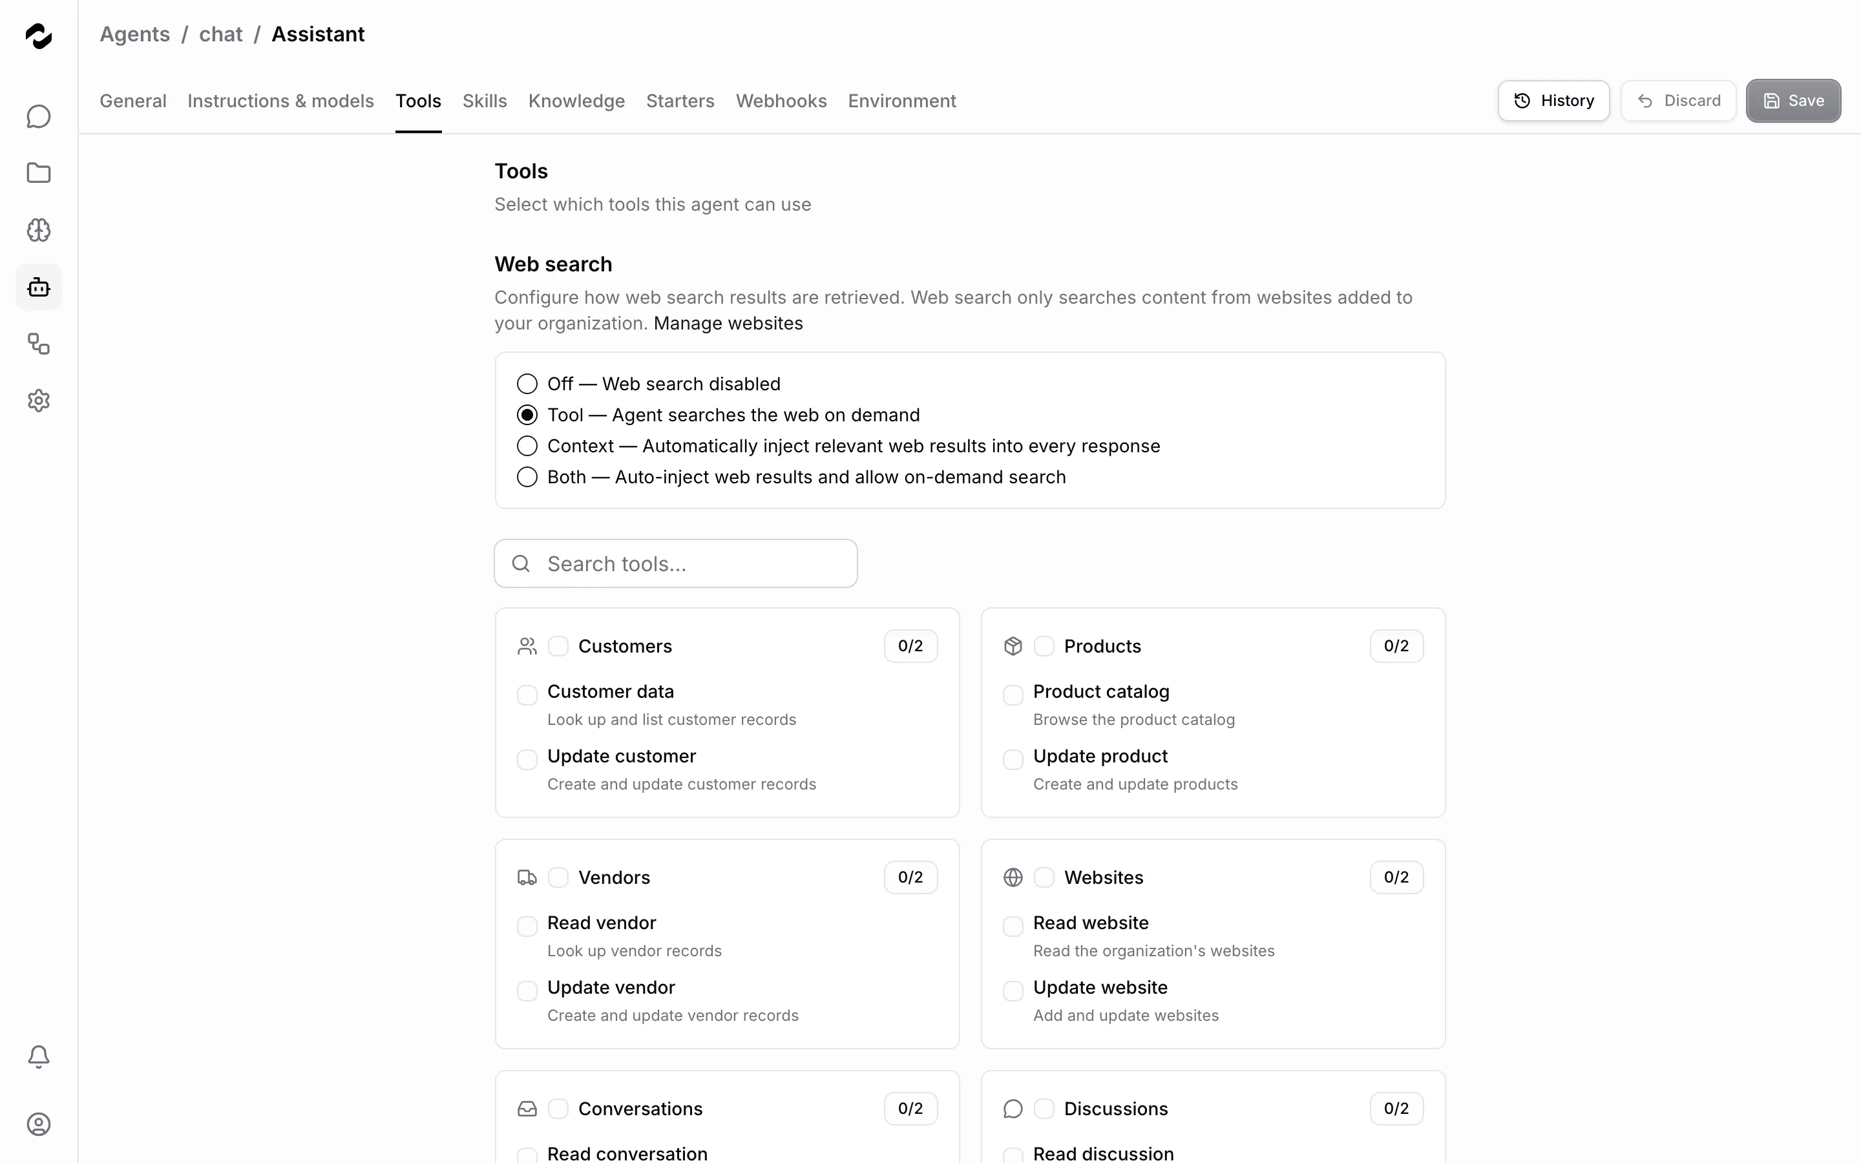Screen dimensions: 1861x1163
Task: Click the Discard button
Action: (x=1678, y=101)
